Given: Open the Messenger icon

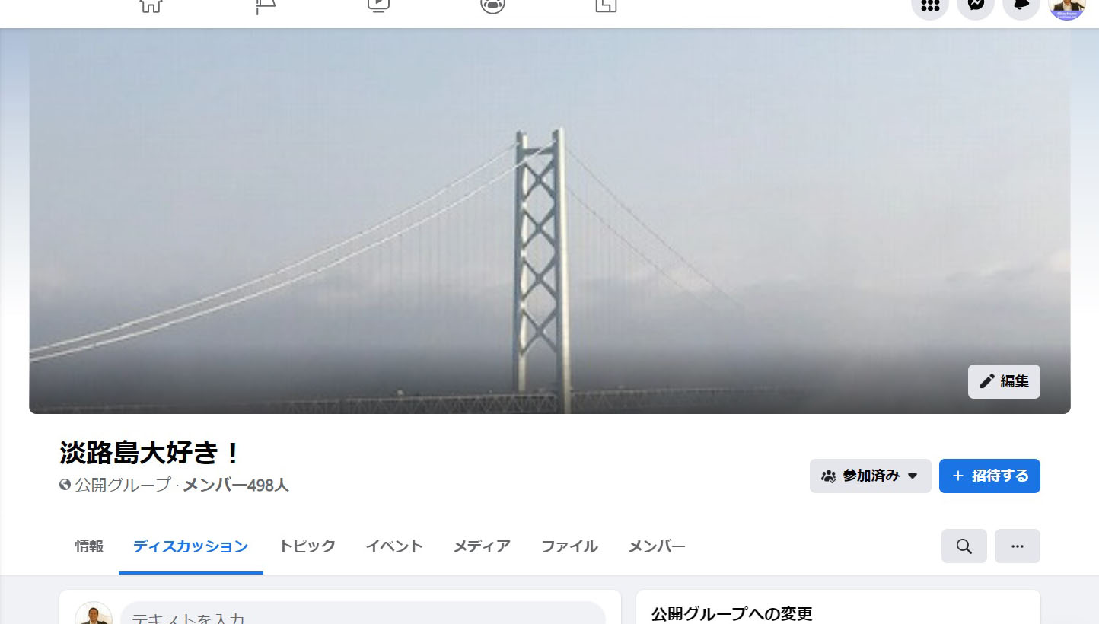Looking at the screenshot, I should pos(976,5).
